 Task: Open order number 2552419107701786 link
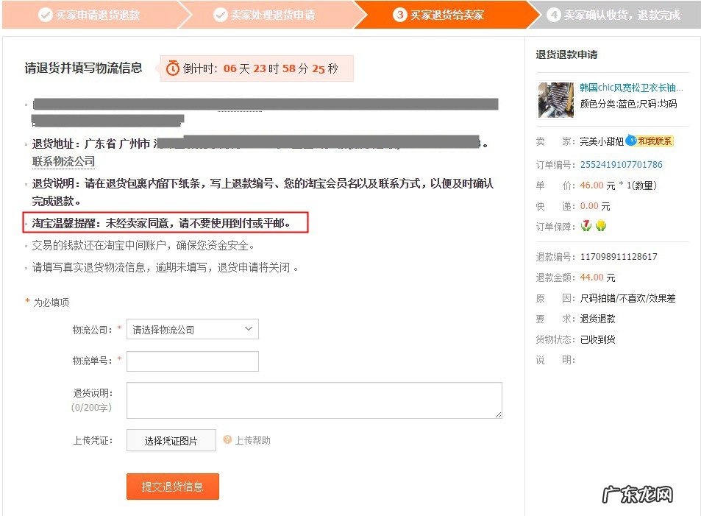[x=621, y=164]
